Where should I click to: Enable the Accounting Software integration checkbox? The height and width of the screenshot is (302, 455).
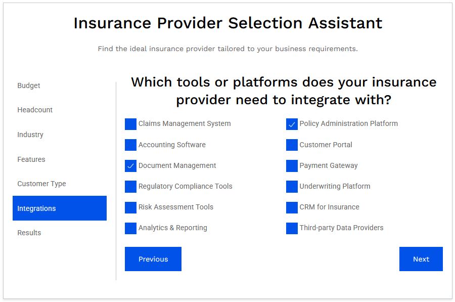pos(130,145)
